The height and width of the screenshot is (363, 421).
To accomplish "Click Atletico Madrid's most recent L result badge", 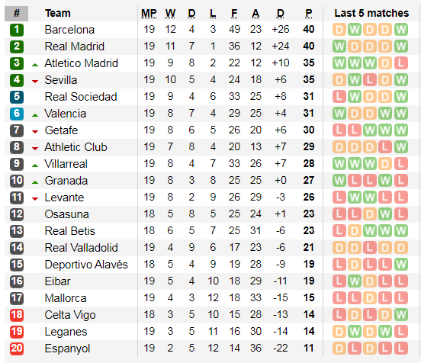I will pos(401,63).
